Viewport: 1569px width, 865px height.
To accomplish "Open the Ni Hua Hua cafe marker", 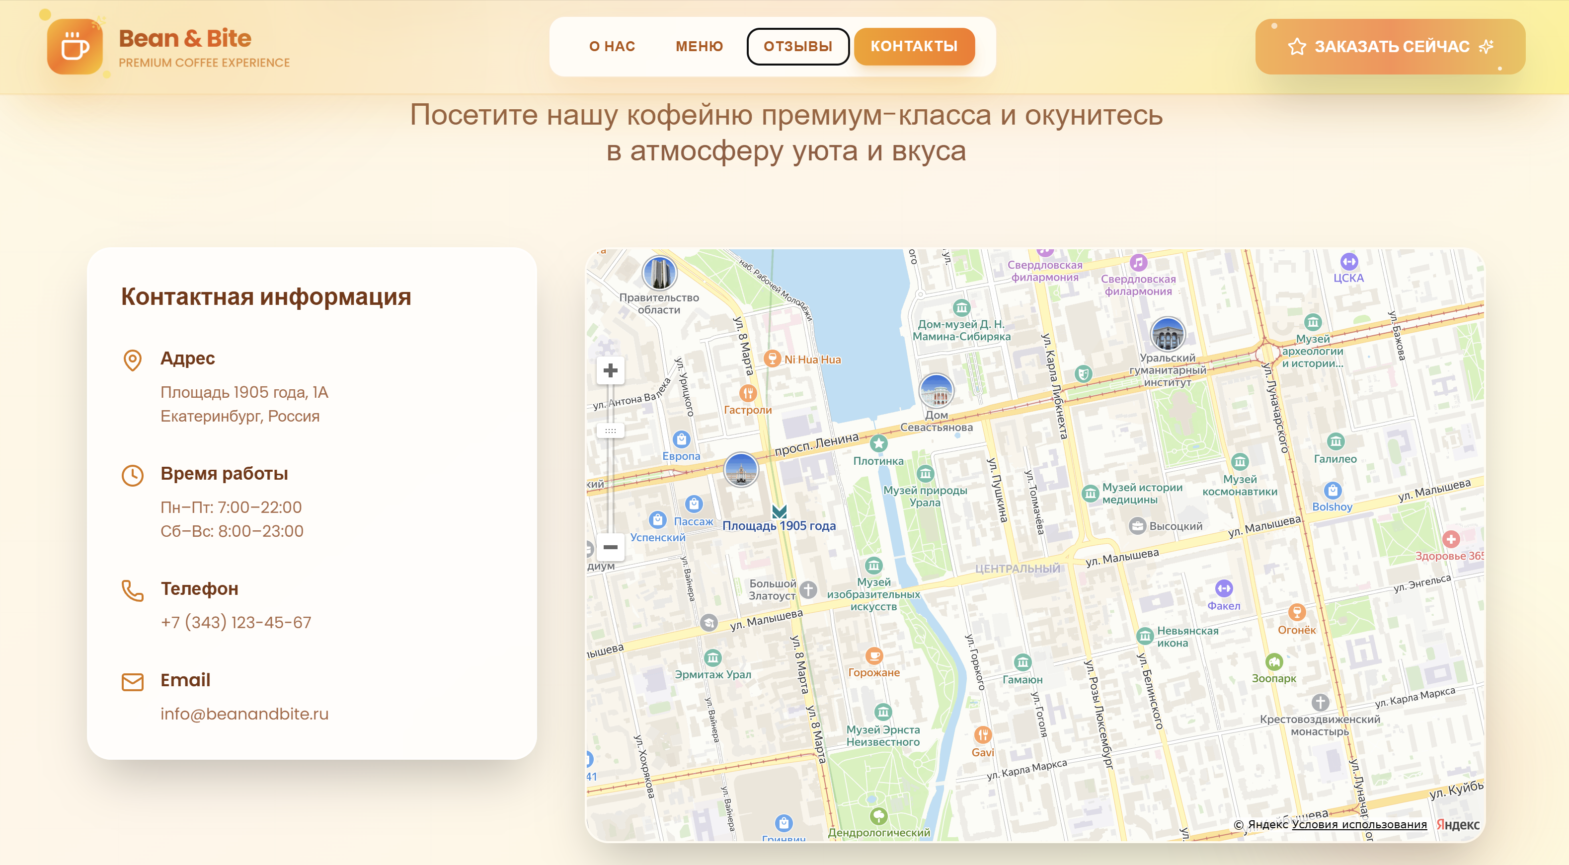I will tap(772, 359).
